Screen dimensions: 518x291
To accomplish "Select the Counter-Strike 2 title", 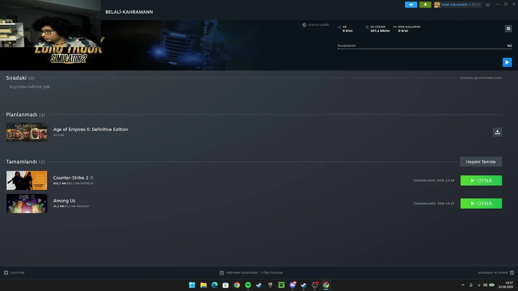I will click(71, 178).
